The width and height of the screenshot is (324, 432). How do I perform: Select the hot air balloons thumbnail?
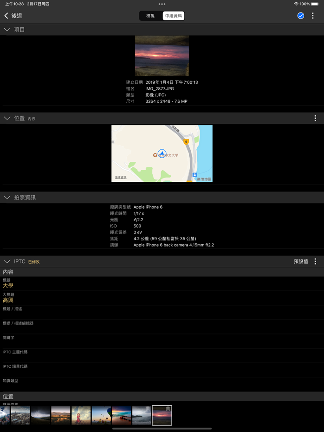pyautogui.click(x=101, y=415)
